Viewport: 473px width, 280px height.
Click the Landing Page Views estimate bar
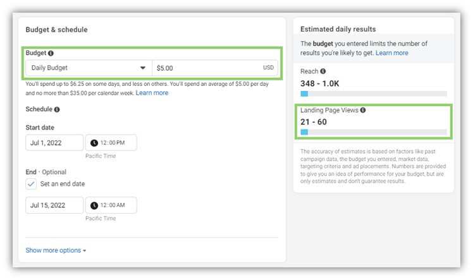[x=373, y=132]
